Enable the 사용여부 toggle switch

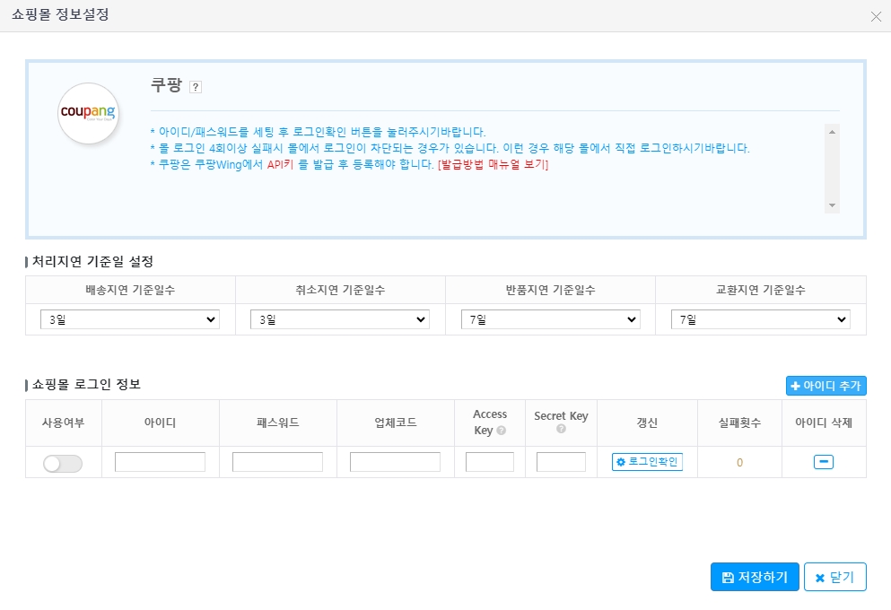click(x=63, y=462)
